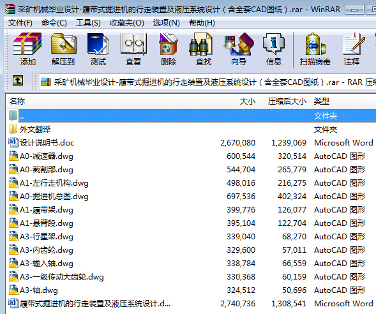
Task: Go up one level arrow button
Action: (18, 81)
